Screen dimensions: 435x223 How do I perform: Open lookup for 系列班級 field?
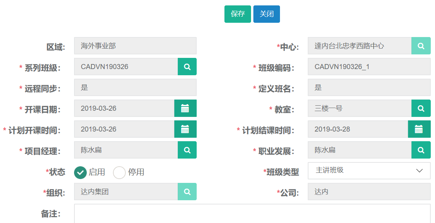coord(187,67)
